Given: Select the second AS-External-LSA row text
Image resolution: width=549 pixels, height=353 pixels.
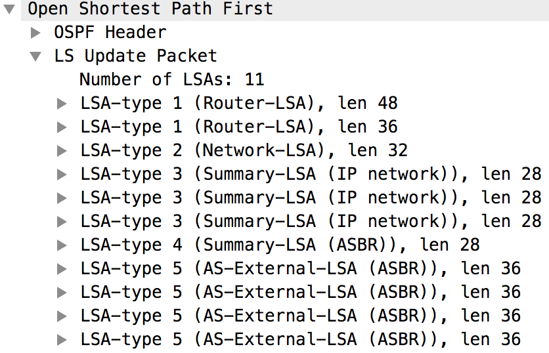Looking at the screenshot, I should pos(300,293).
